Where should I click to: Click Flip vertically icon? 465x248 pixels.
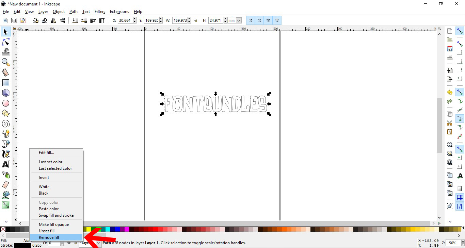(62, 20)
